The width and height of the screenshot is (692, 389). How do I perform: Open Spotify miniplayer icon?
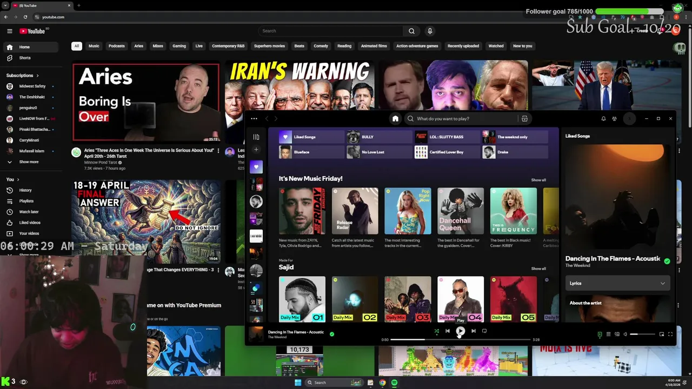pyautogui.click(x=662, y=334)
